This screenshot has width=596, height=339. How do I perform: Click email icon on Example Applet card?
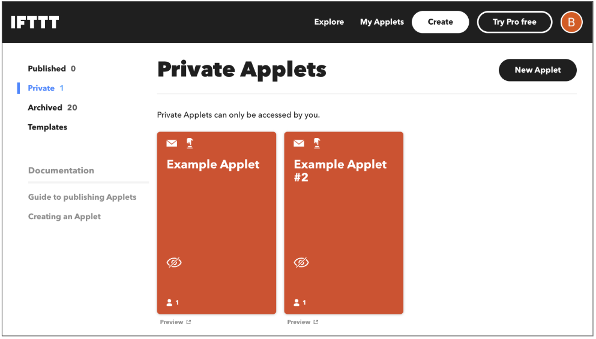(x=172, y=143)
